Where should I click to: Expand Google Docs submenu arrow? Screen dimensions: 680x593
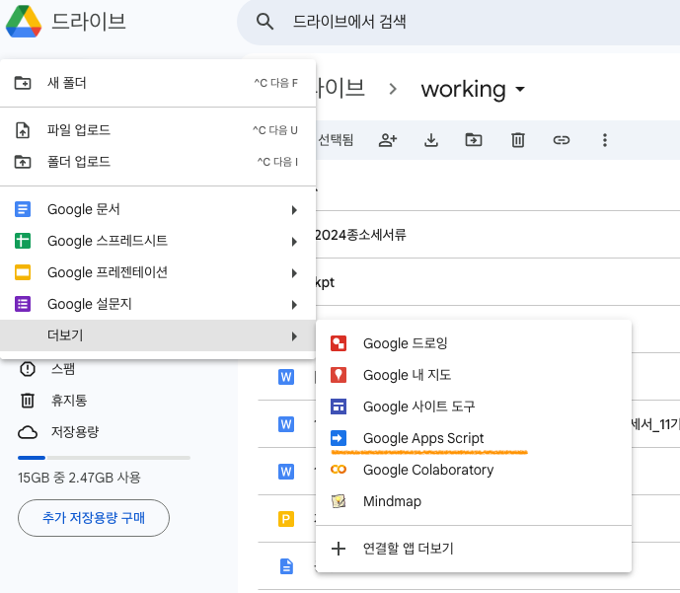pos(294,210)
